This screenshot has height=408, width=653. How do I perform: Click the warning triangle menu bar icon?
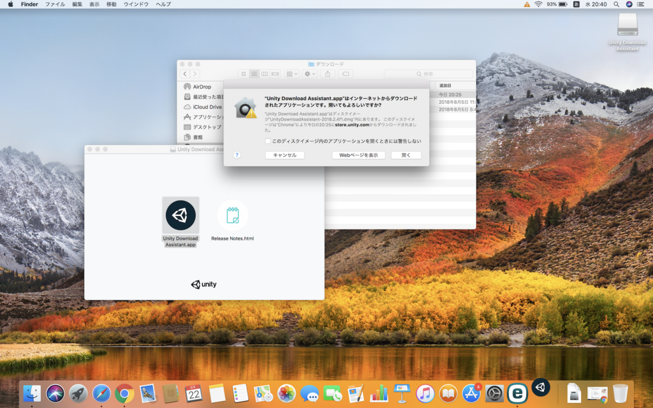(x=527, y=4)
